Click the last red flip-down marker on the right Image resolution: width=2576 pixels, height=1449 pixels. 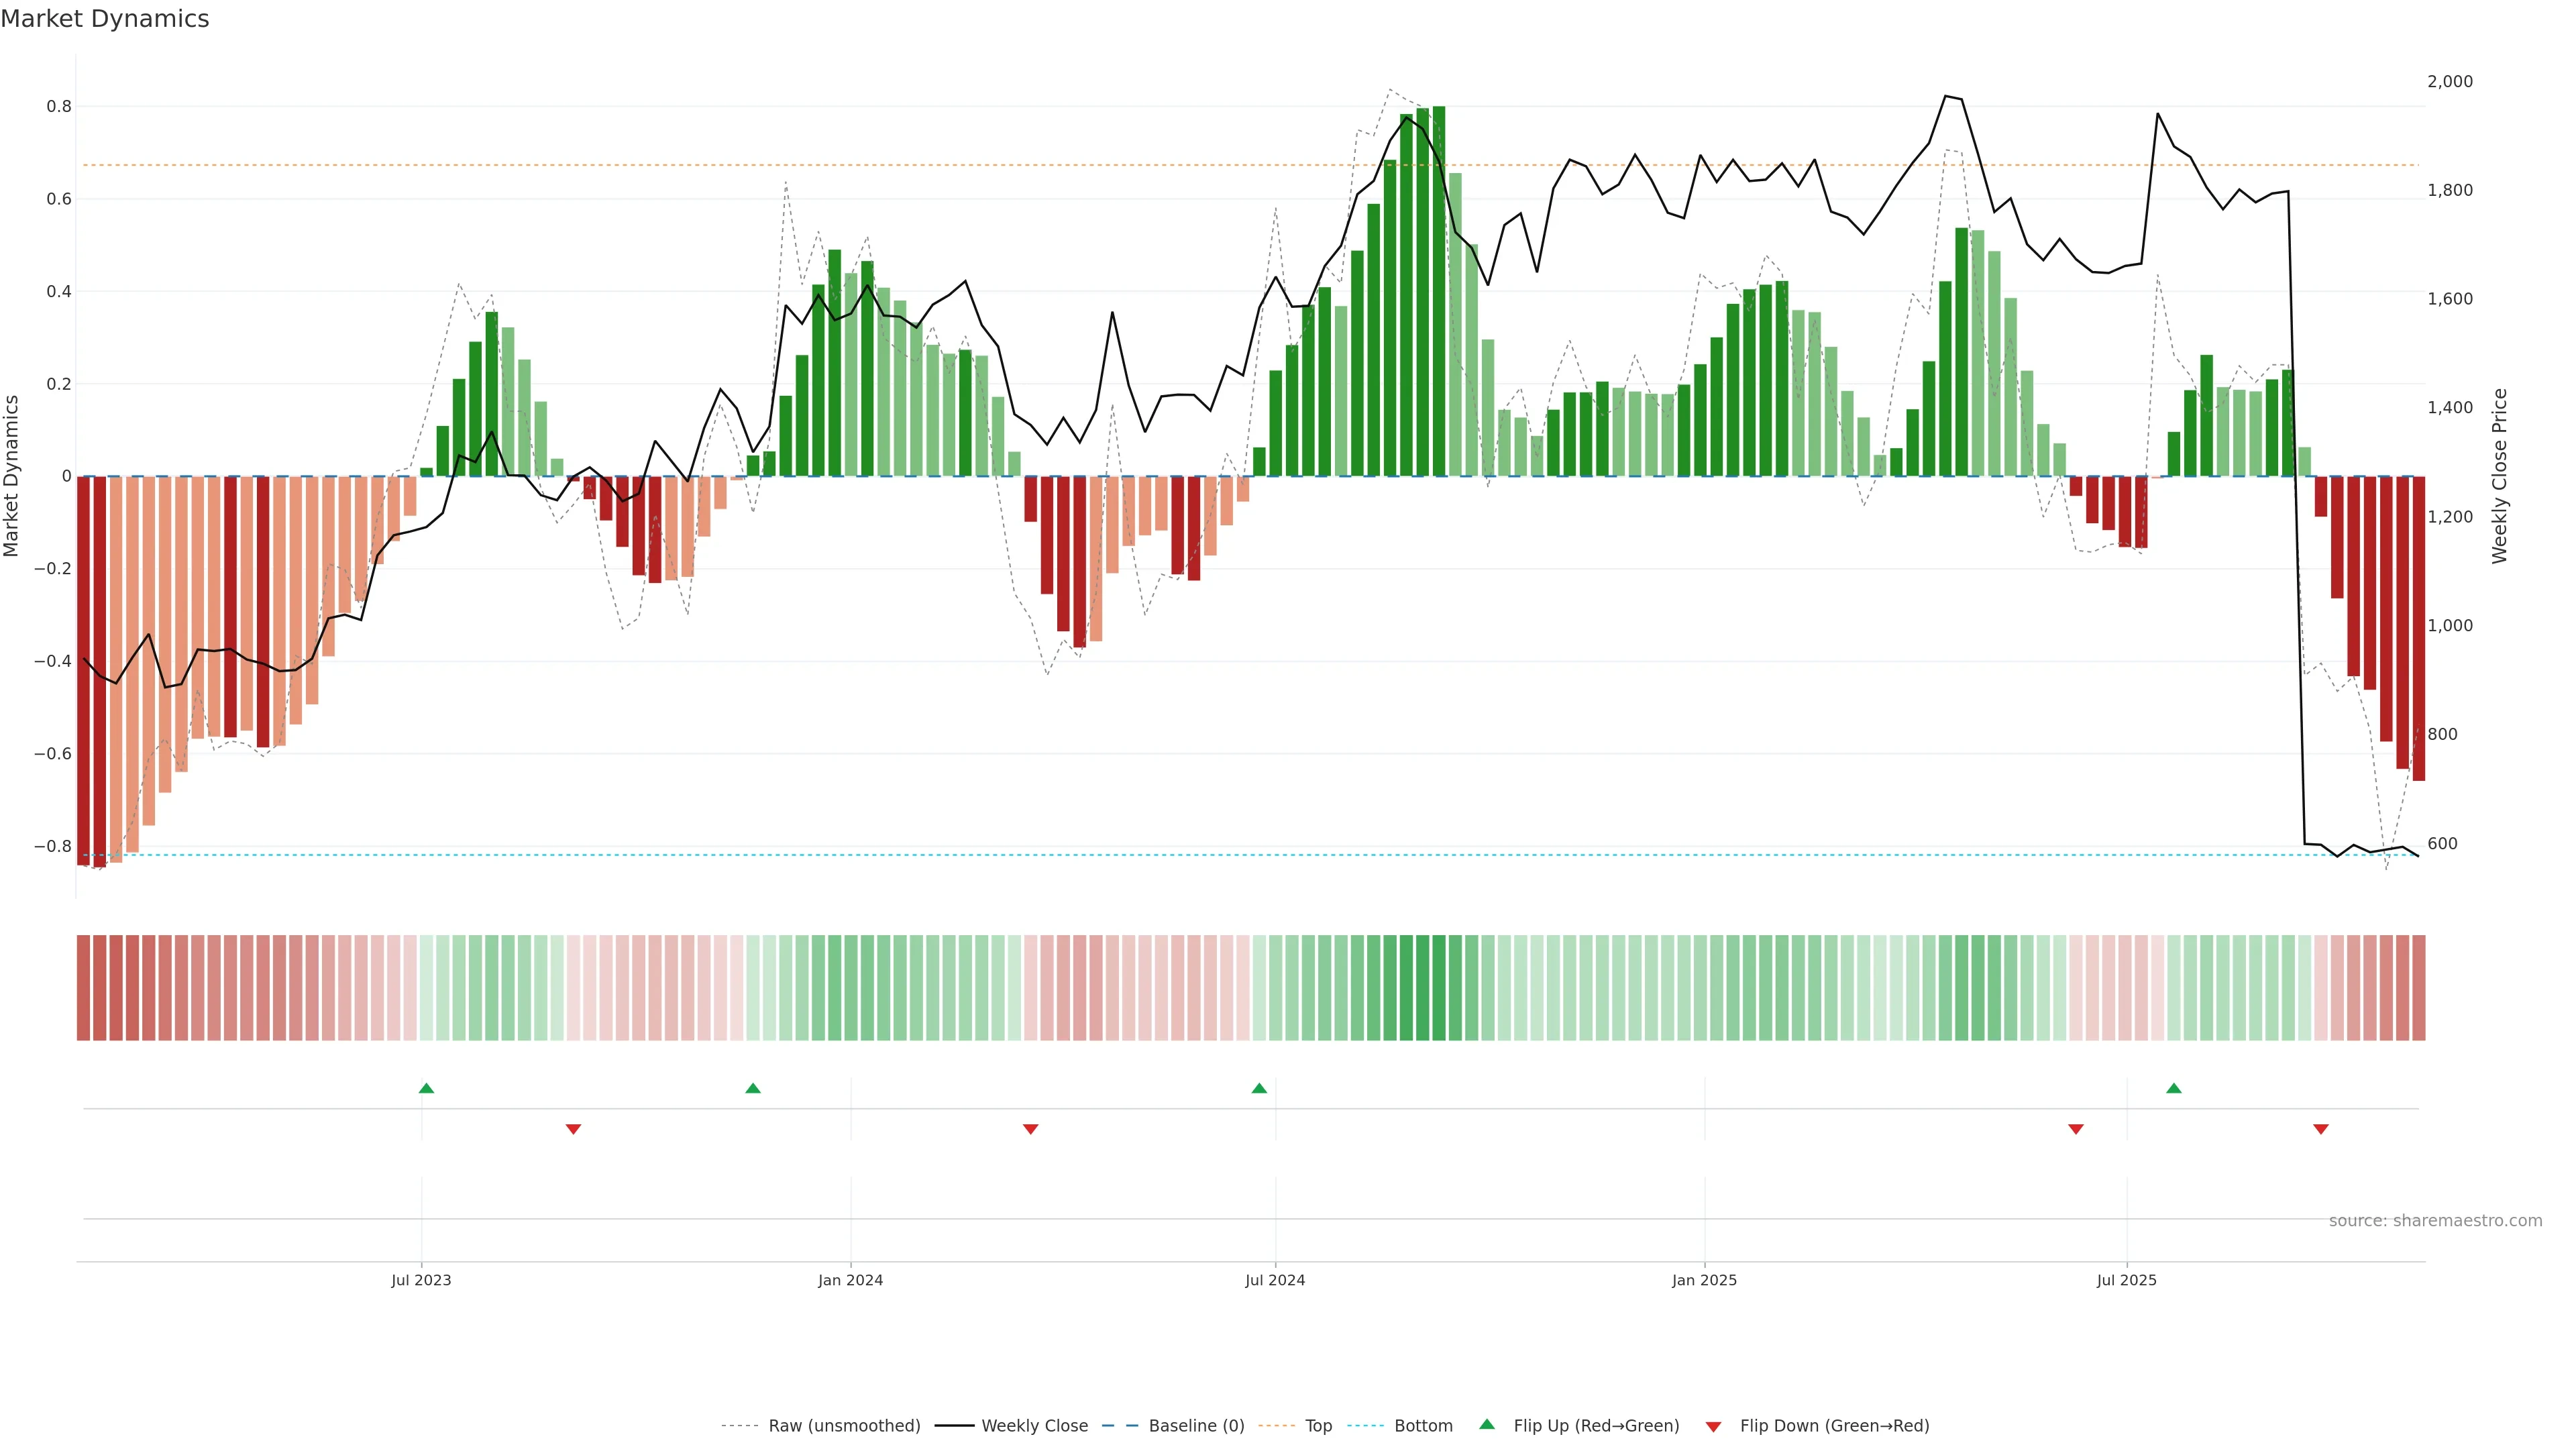click(2321, 1129)
